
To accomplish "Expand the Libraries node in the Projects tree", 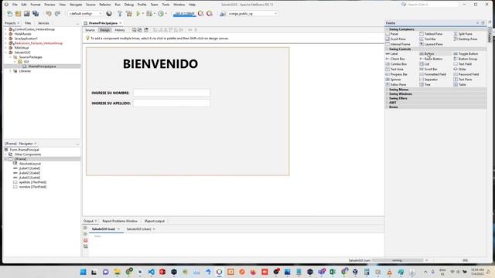I will [x=10, y=71].
